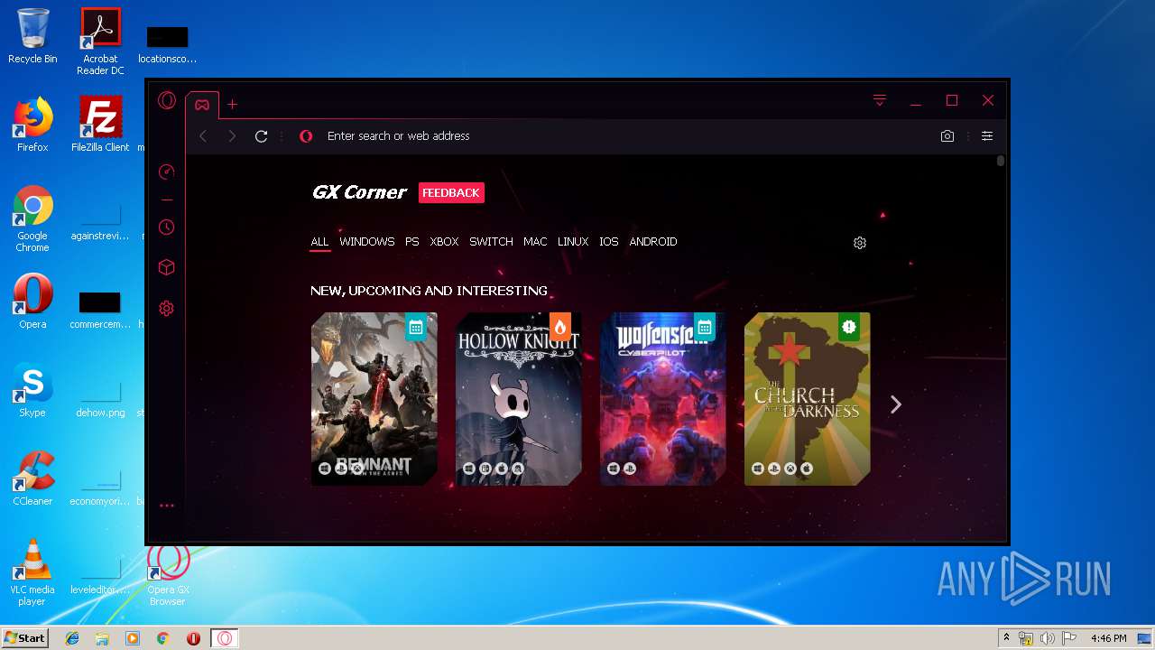Image resolution: width=1155 pixels, height=650 pixels.
Task: Select the Skype desktop shortcut
Action: point(32,390)
